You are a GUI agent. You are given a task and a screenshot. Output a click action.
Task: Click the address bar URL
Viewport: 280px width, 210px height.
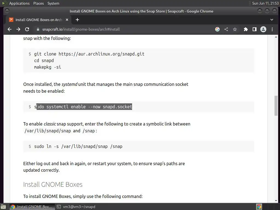(x=81, y=29)
